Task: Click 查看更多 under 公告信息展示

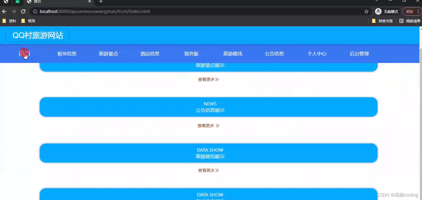Action: click(208, 126)
